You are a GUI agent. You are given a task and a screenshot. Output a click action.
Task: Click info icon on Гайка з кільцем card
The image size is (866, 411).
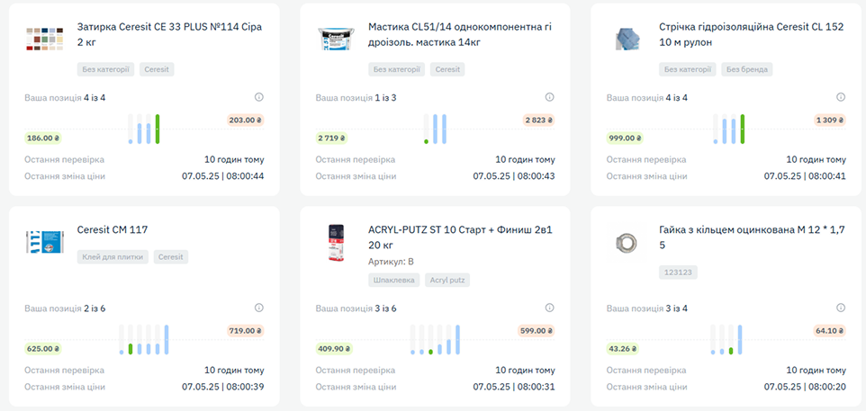coord(841,308)
